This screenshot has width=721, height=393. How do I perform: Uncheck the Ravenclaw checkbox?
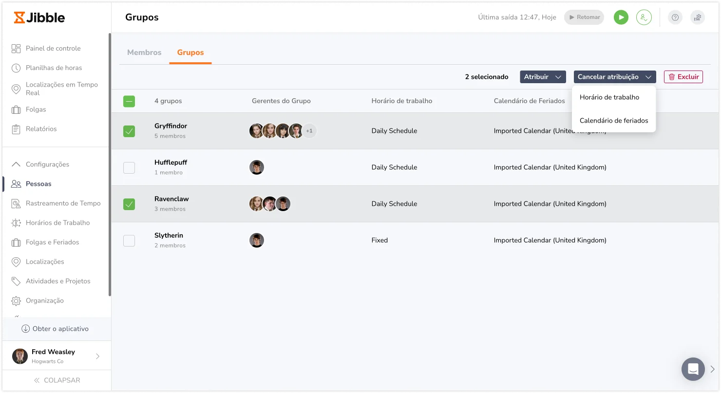pyautogui.click(x=129, y=204)
